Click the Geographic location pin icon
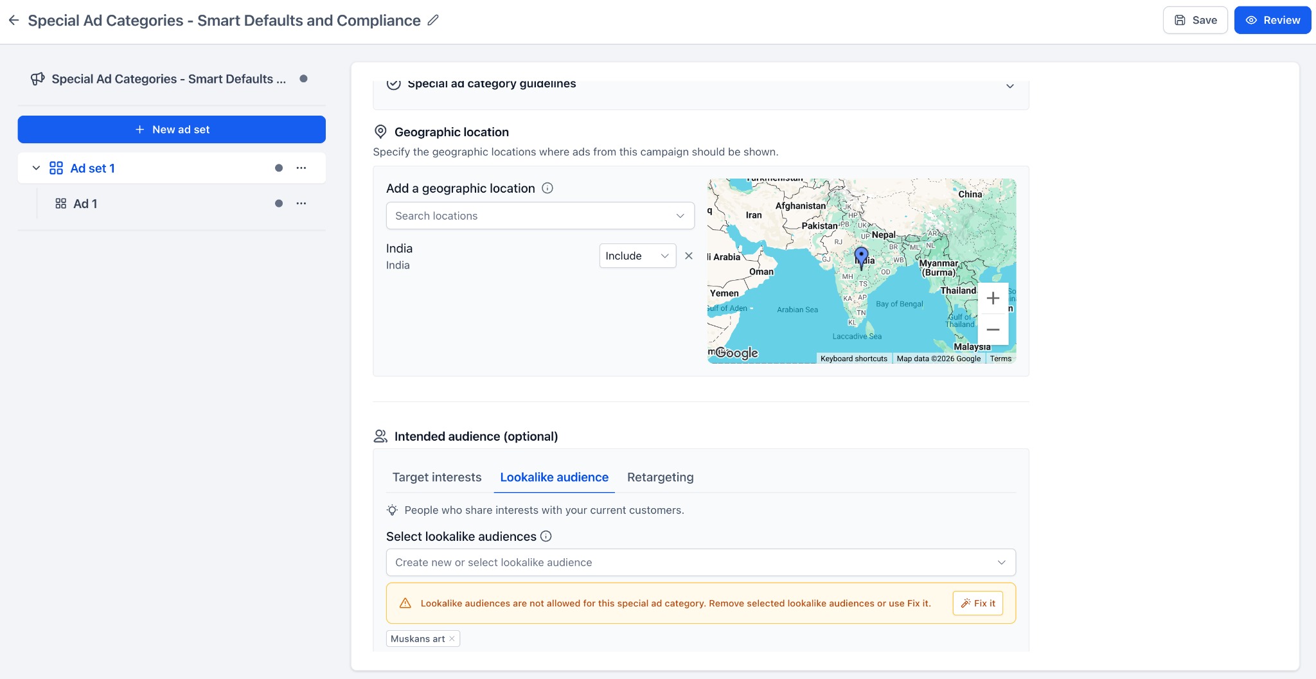This screenshot has height=679, width=1316. point(380,132)
